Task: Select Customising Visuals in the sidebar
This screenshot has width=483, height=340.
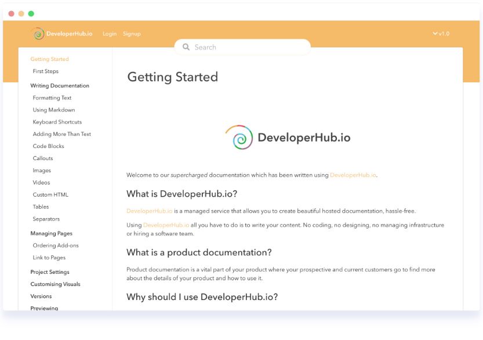Action: click(55, 284)
